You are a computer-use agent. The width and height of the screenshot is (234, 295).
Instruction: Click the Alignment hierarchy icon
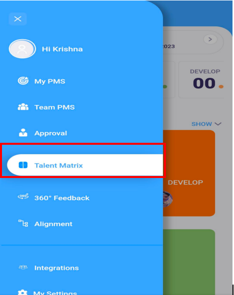coord(23,223)
